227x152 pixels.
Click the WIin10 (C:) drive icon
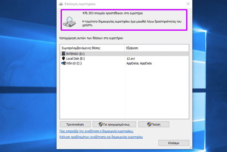(63, 63)
